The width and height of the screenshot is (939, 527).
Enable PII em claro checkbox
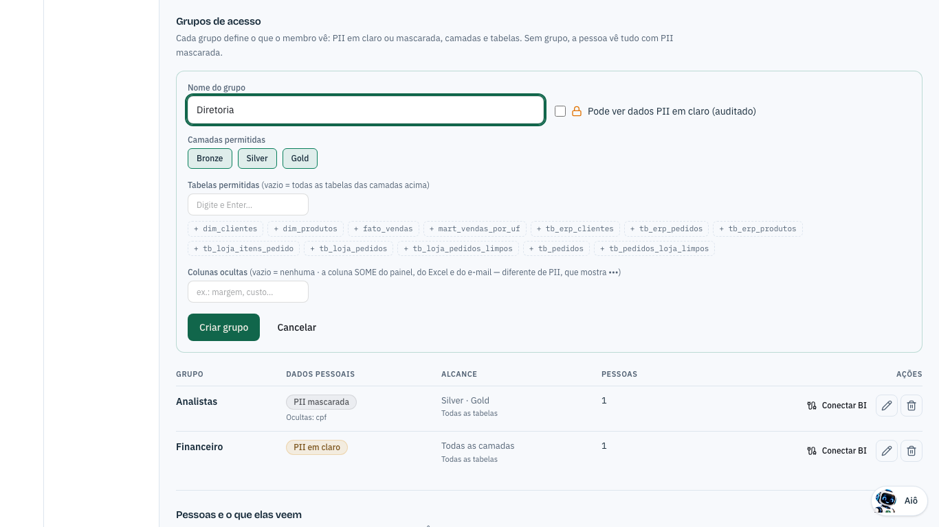560,111
